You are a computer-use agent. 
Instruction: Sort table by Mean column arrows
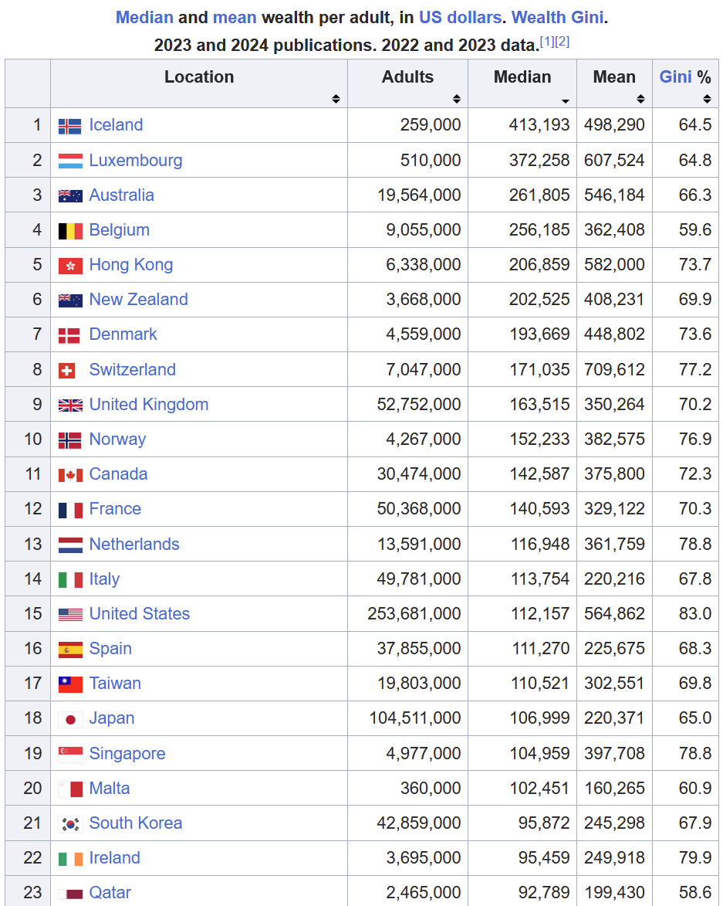coord(640,99)
